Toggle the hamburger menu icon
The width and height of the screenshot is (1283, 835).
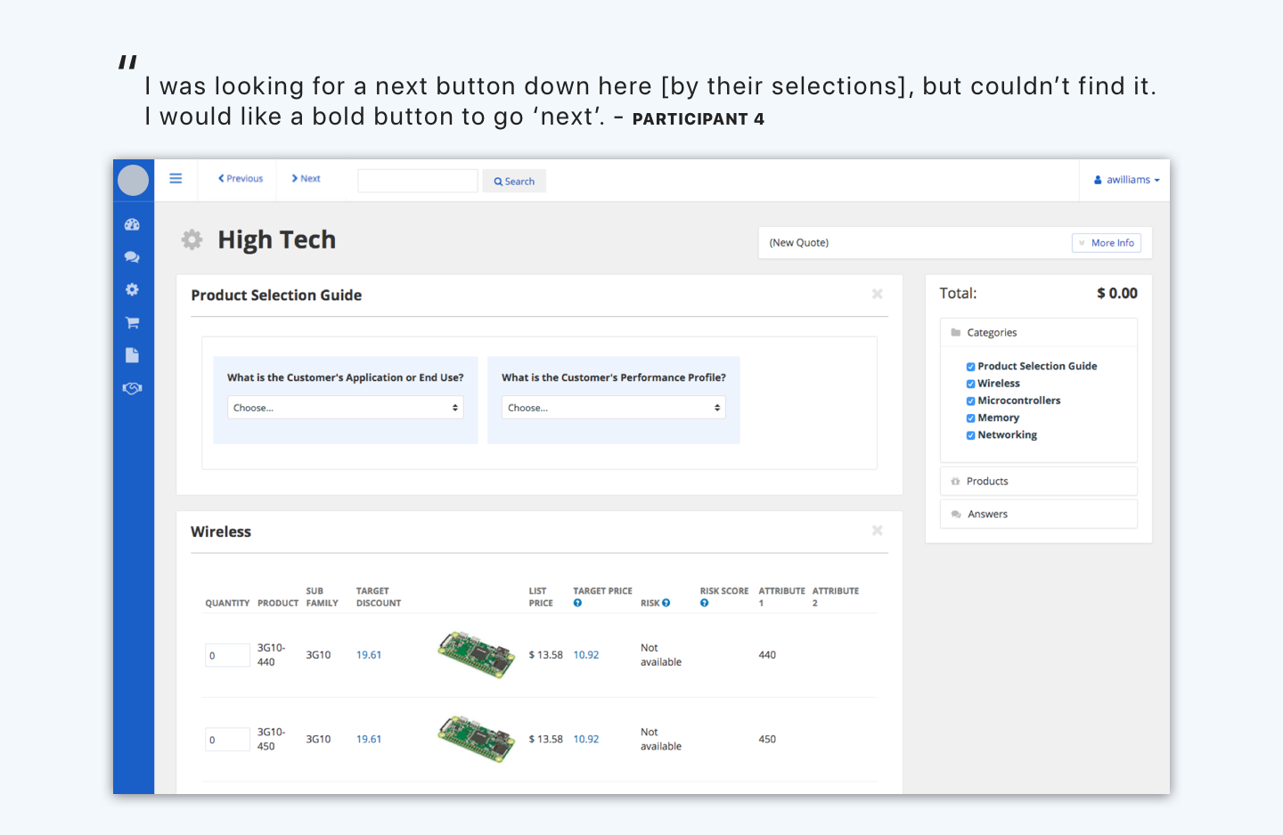(x=176, y=179)
